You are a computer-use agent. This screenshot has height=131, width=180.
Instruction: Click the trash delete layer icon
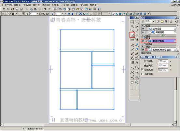pos(166,21)
